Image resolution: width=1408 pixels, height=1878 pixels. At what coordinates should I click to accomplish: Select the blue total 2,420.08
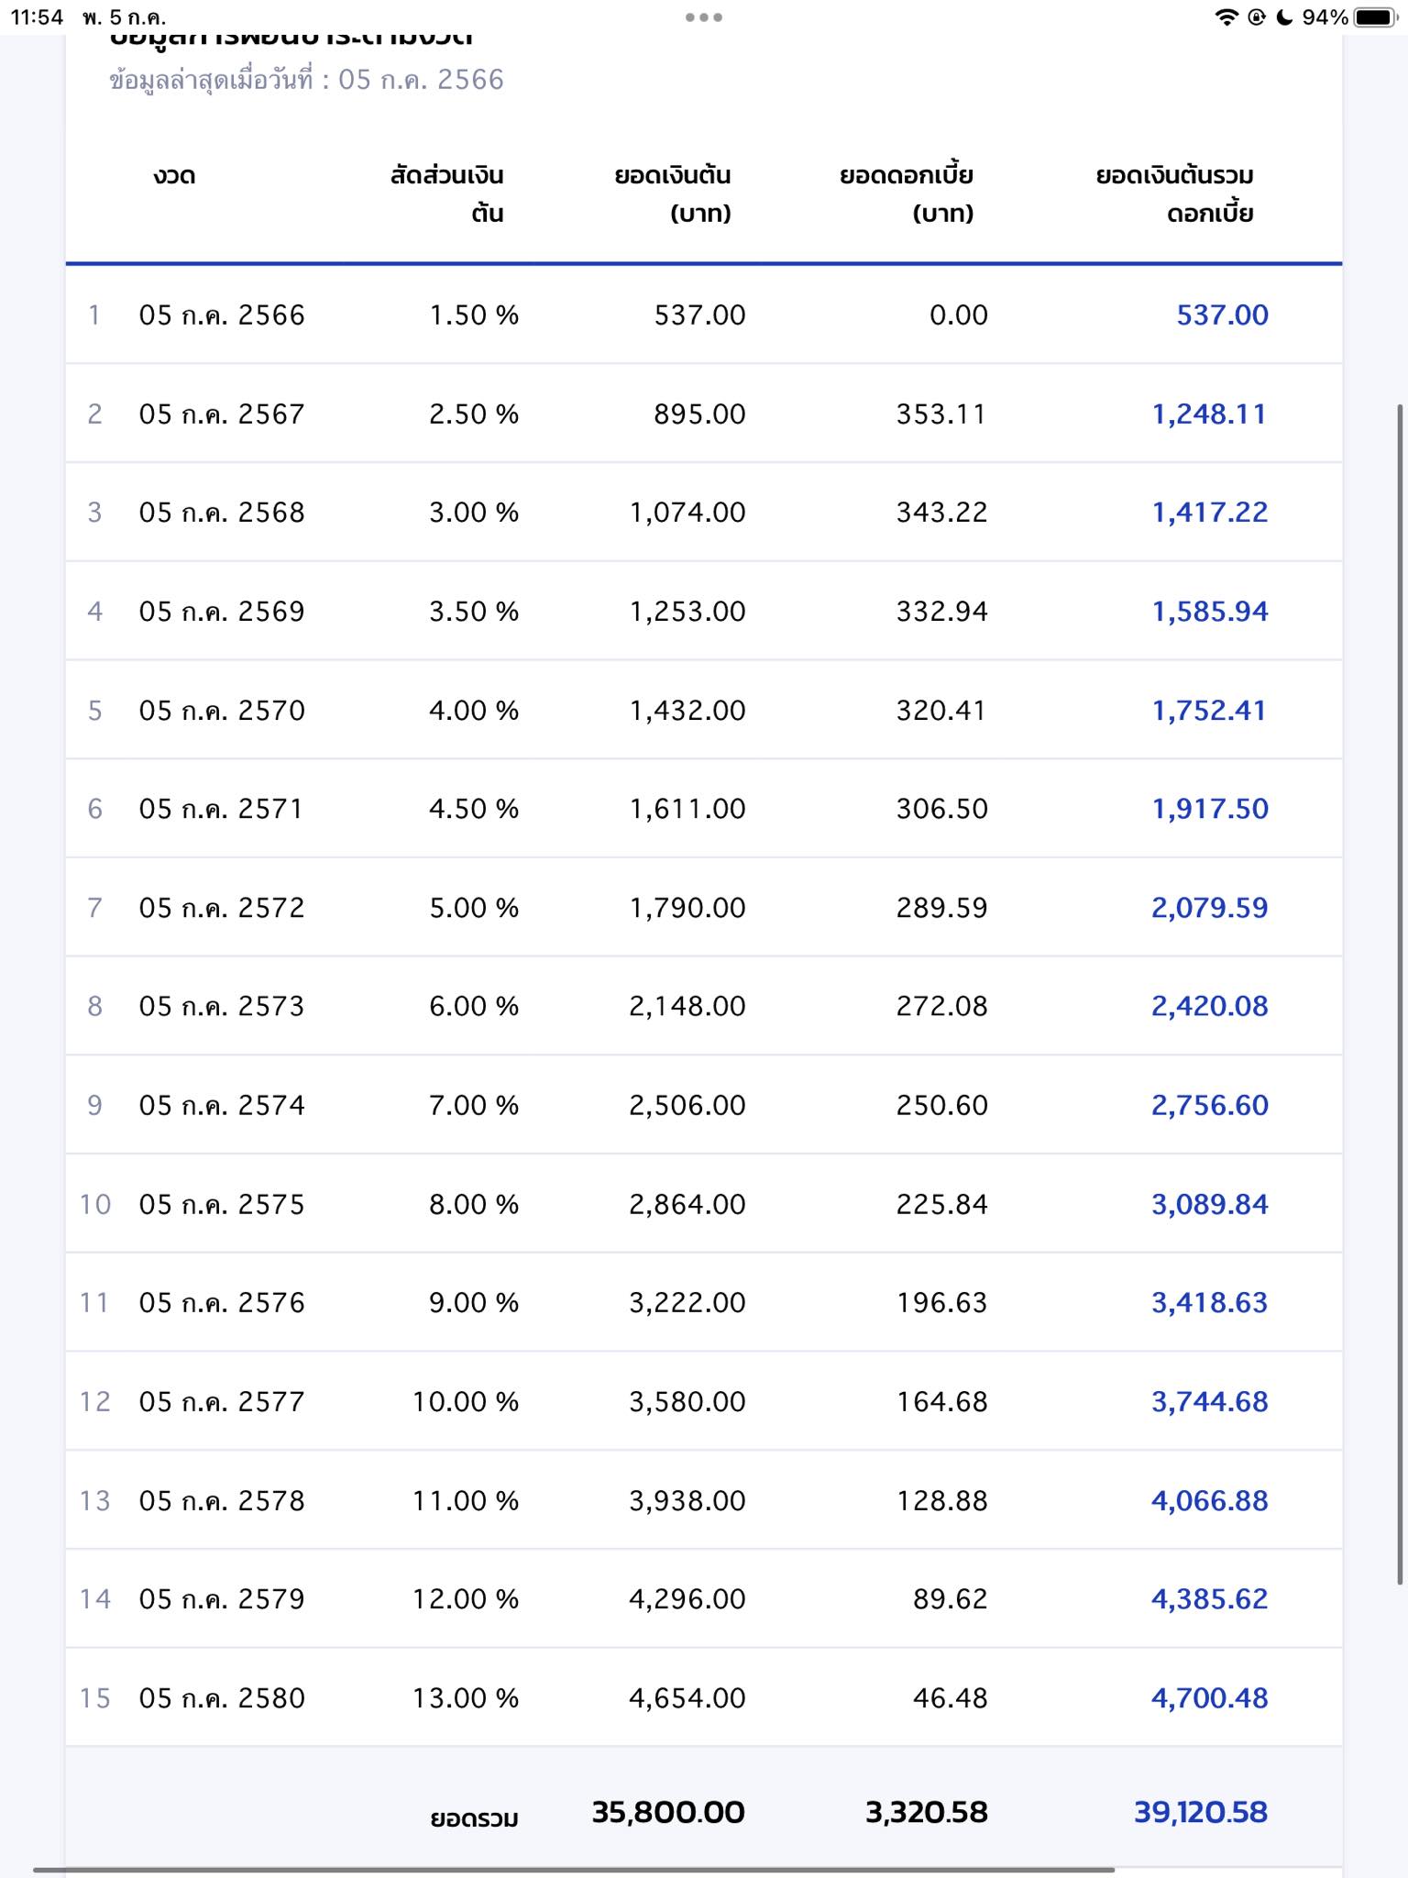click(x=1210, y=1006)
